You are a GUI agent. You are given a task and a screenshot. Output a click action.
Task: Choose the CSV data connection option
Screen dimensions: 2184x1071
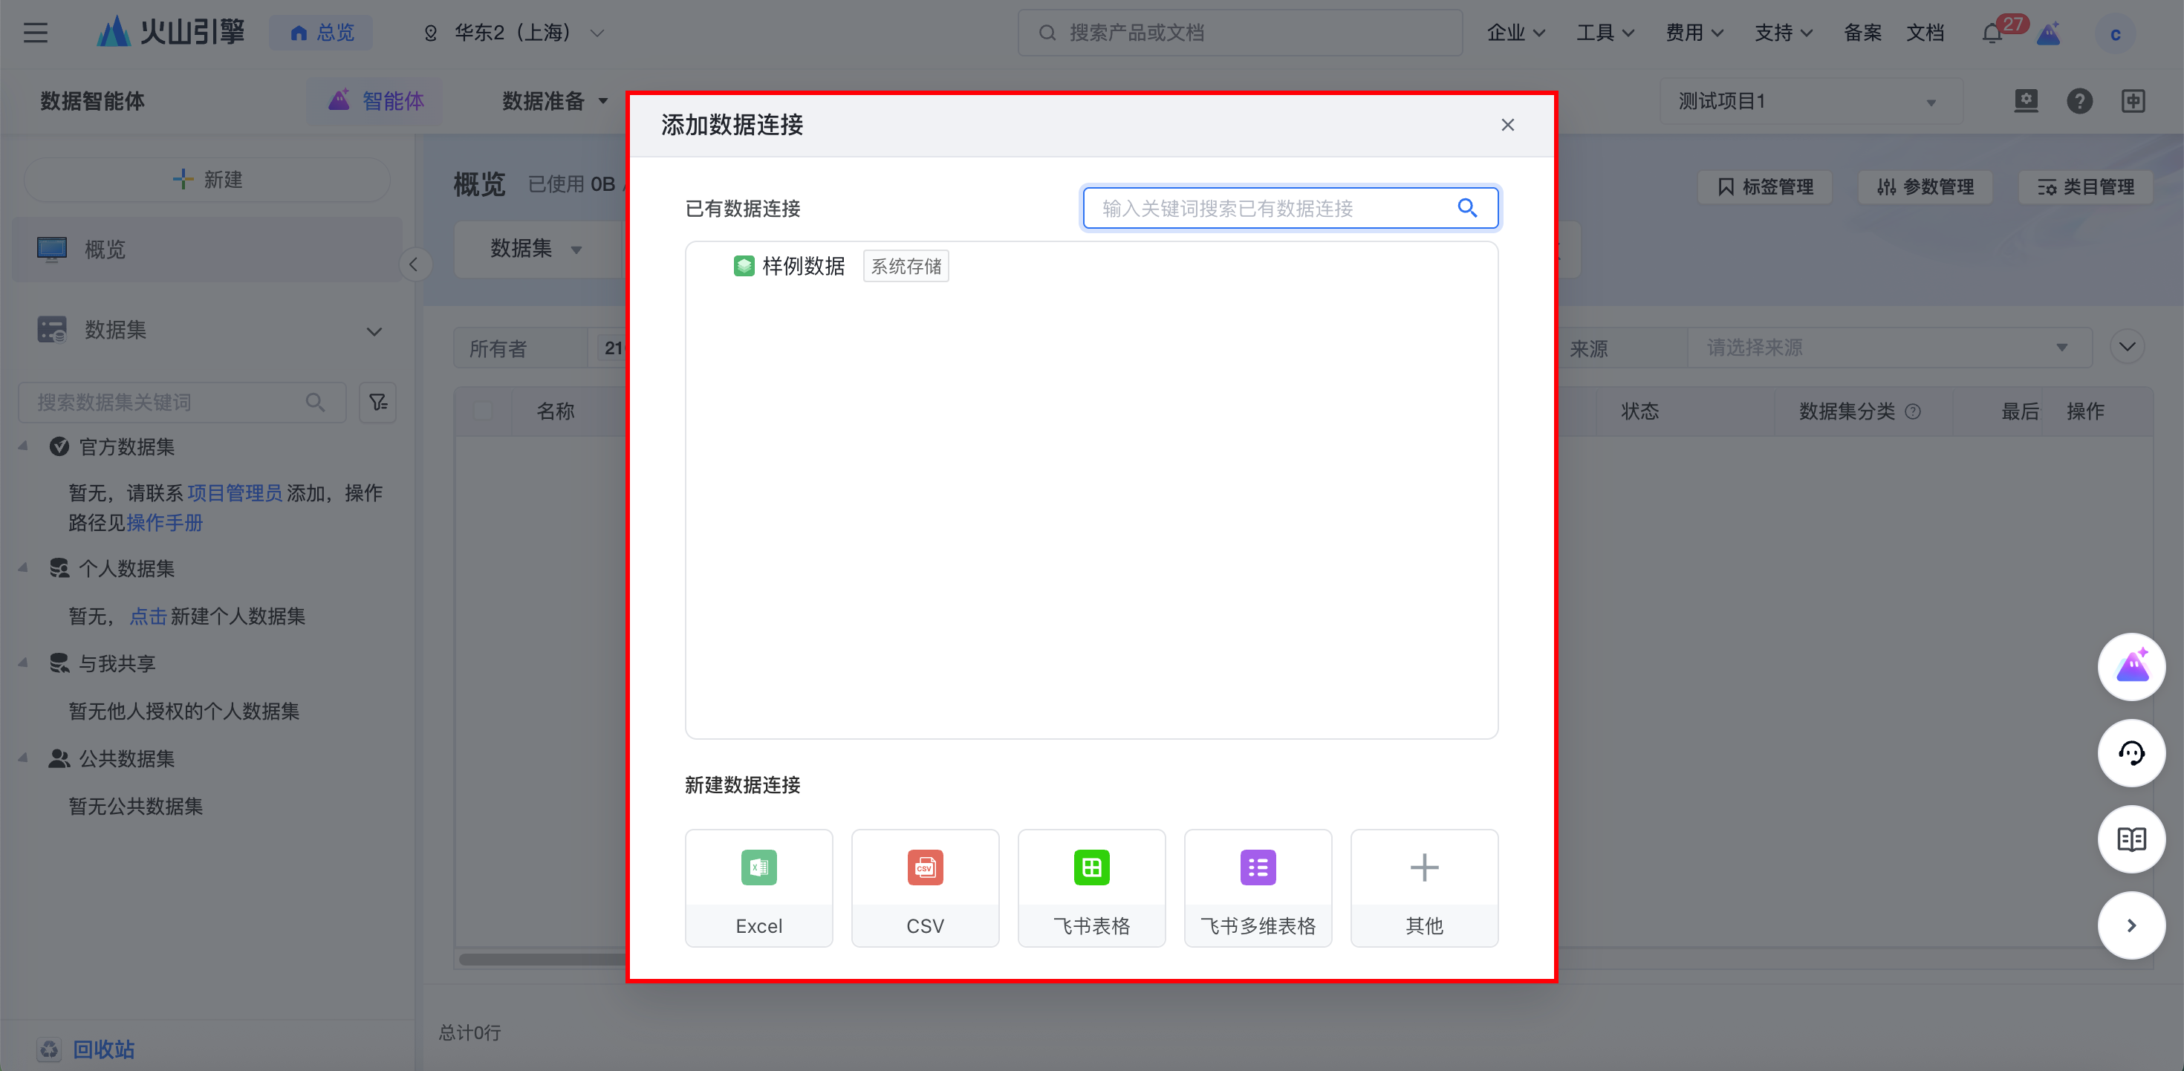coord(924,887)
